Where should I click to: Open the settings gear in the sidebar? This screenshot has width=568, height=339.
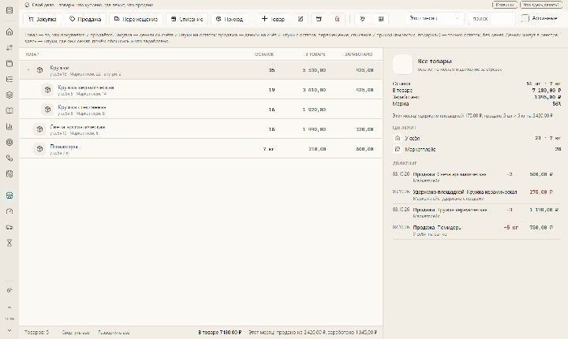(9, 290)
